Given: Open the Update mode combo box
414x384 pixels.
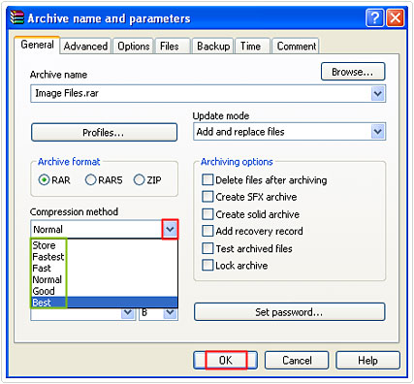Looking at the screenshot, I should tap(289, 132).
